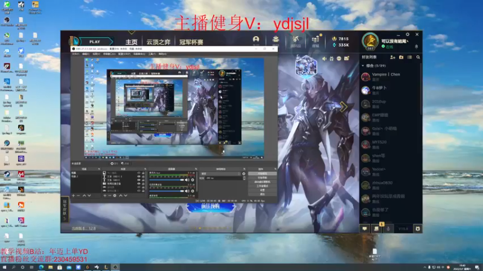Open settings gear of second mixer channel
Image resolution: width=483 pixels, height=271 pixels.
point(193,191)
